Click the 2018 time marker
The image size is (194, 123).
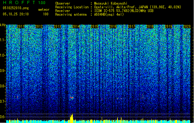pyautogui.click(x=150, y=26)
